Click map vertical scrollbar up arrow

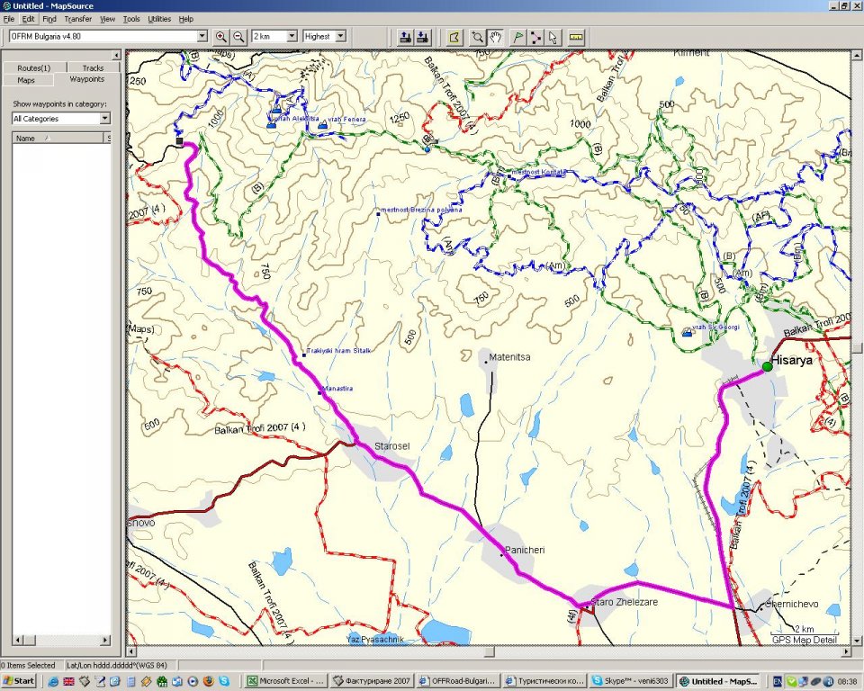coord(857,55)
